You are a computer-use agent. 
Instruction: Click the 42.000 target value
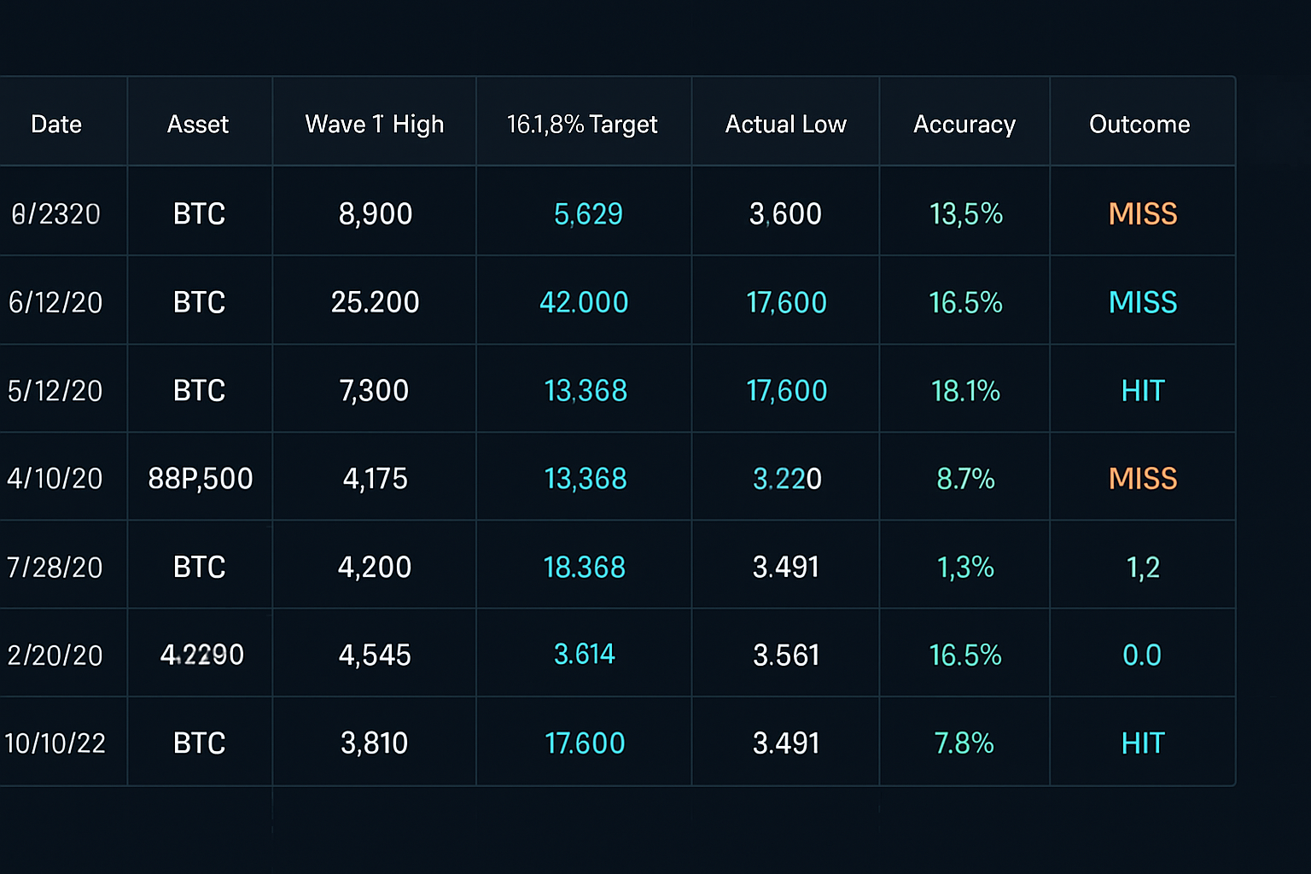pyautogui.click(x=584, y=301)
